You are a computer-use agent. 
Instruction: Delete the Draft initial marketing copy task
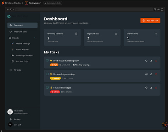click(x=156, y=61)
